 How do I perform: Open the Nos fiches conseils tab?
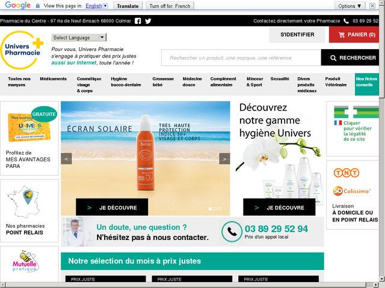pyautogui.click(x=367, y=84)
